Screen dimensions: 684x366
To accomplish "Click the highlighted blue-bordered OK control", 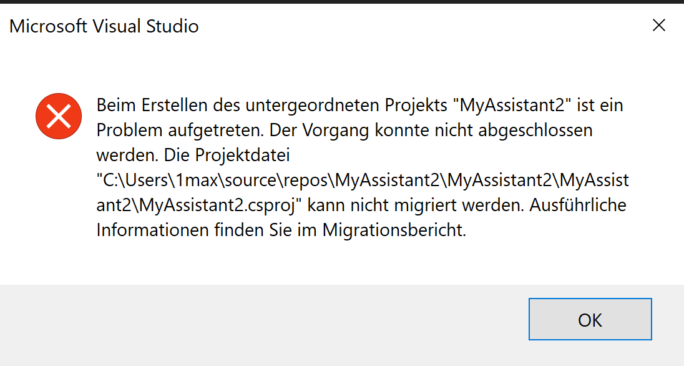I will (x=590, y=319).
